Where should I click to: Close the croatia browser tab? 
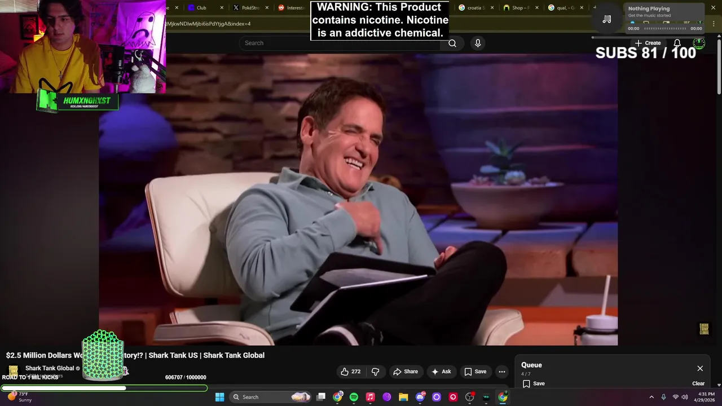click(492, 8)
